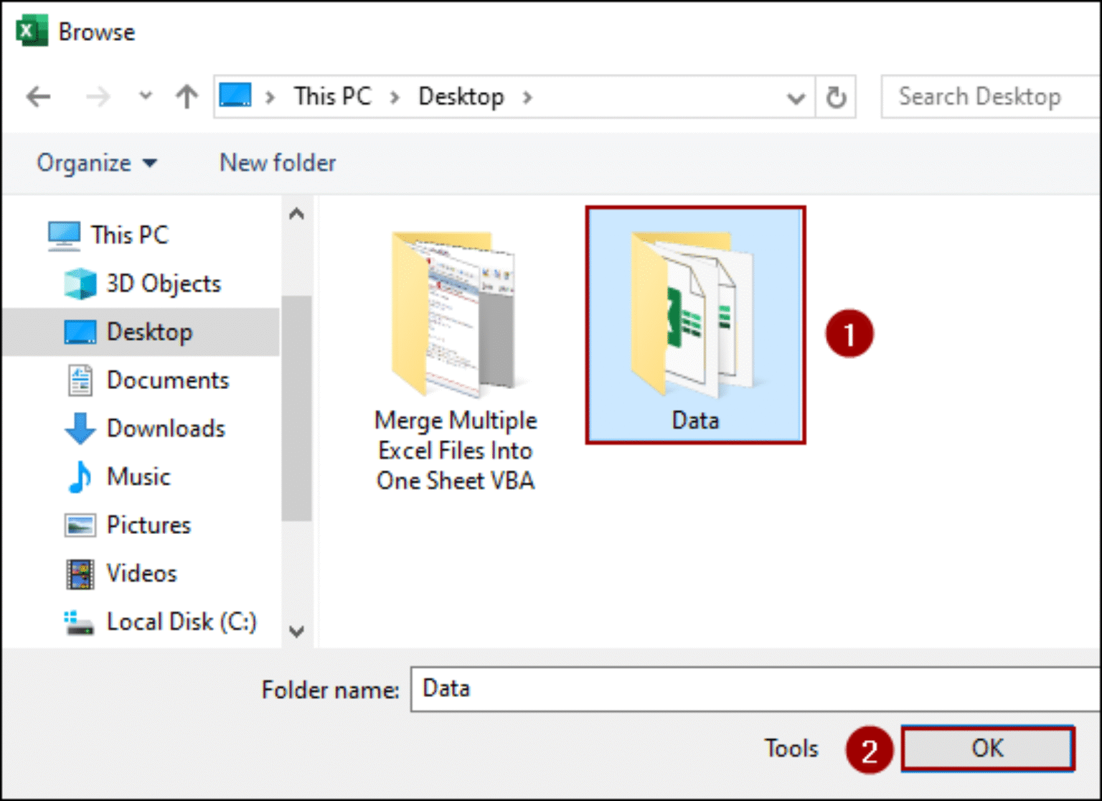1102x801 pixels.
Task: Open the Organize dropdown menu
Action: point(97,163)
